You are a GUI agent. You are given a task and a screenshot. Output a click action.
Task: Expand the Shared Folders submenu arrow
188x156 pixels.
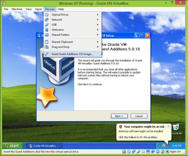98,35
